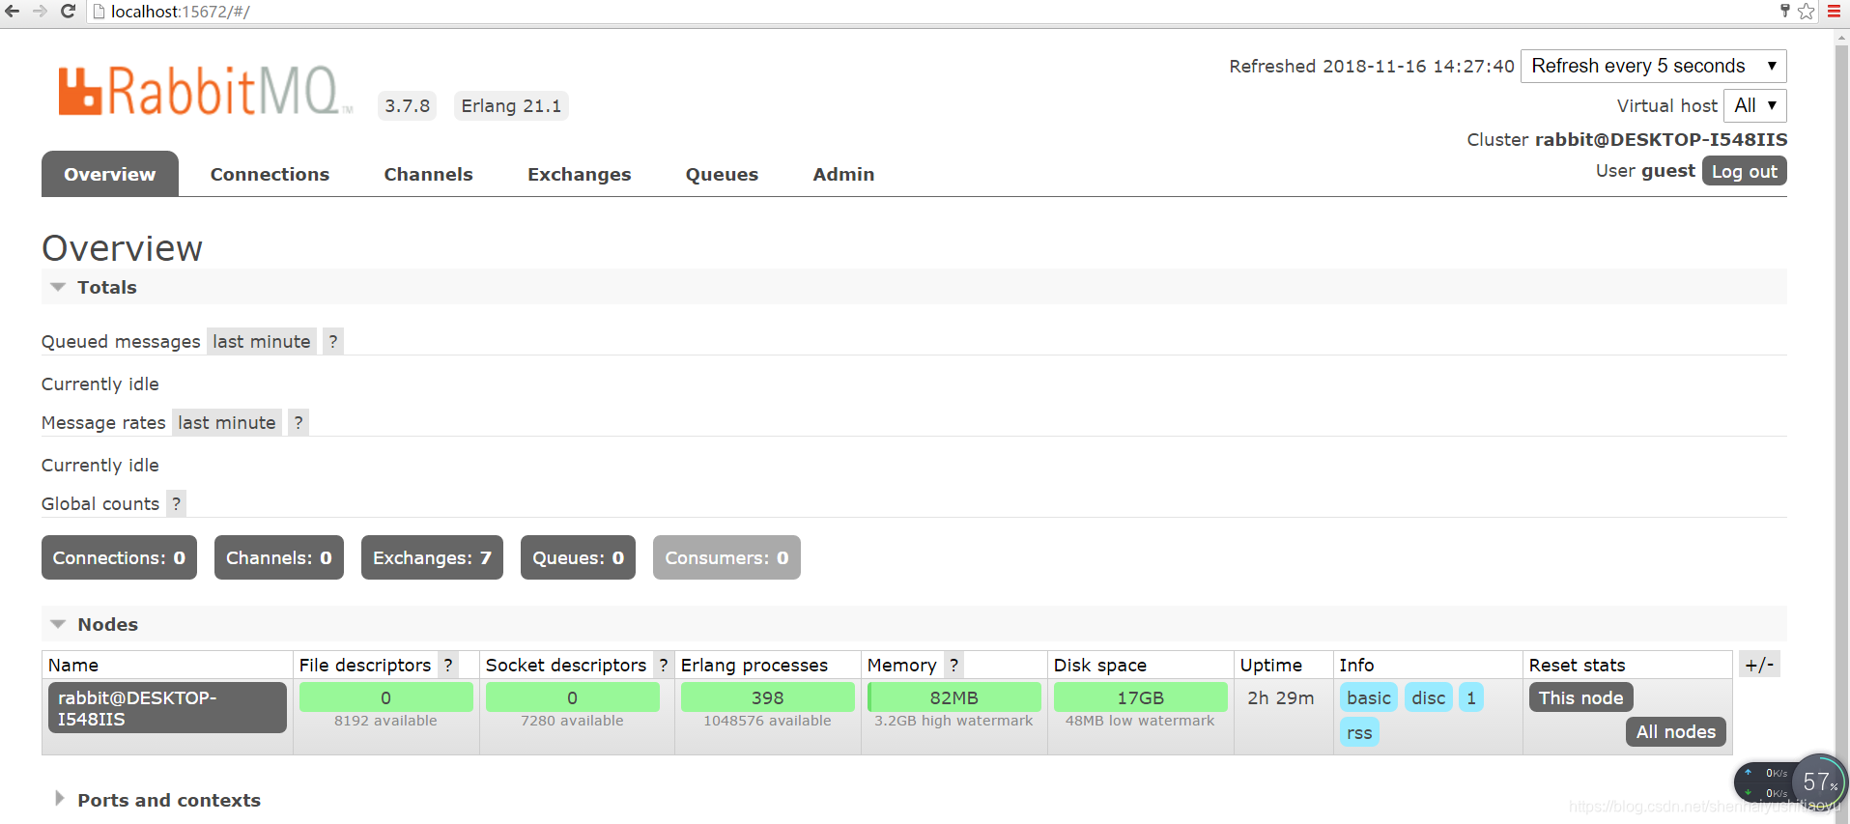Click the browser back arrow
The image size is (1850, 824).
coord(13,12)
